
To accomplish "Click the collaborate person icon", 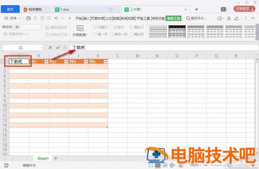I will click(229, 18).
